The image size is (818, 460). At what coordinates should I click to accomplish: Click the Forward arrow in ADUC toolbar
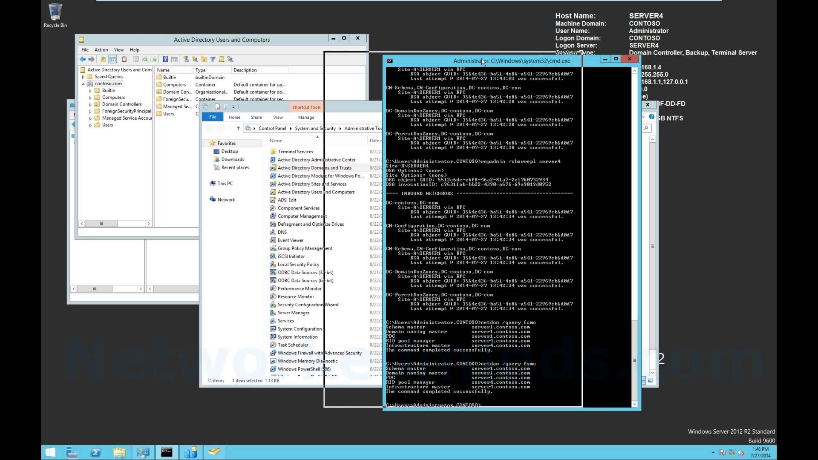[91, 59]
